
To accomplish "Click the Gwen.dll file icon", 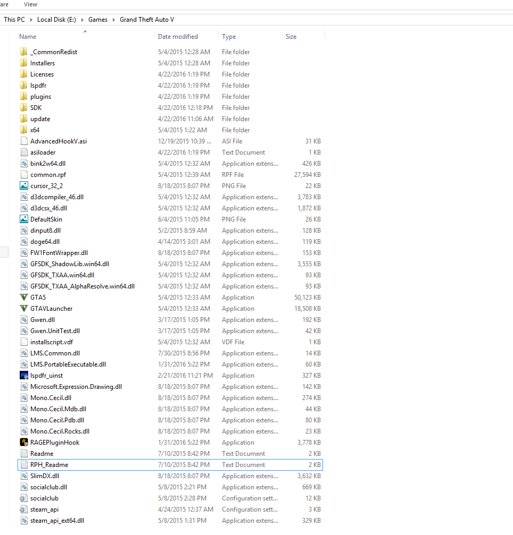I will click(x=24, y=320).
